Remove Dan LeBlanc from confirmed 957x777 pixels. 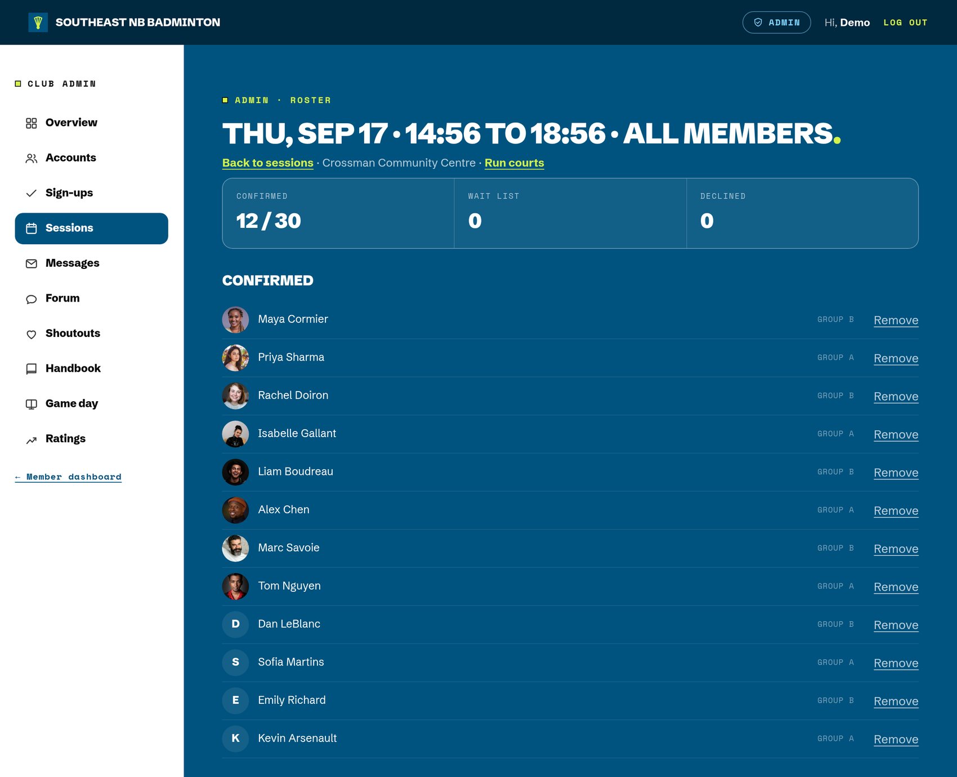[x=896, y=625]
